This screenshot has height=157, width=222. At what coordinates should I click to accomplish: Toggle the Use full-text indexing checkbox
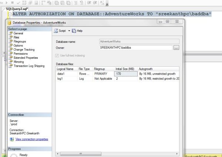pos(57,55)
